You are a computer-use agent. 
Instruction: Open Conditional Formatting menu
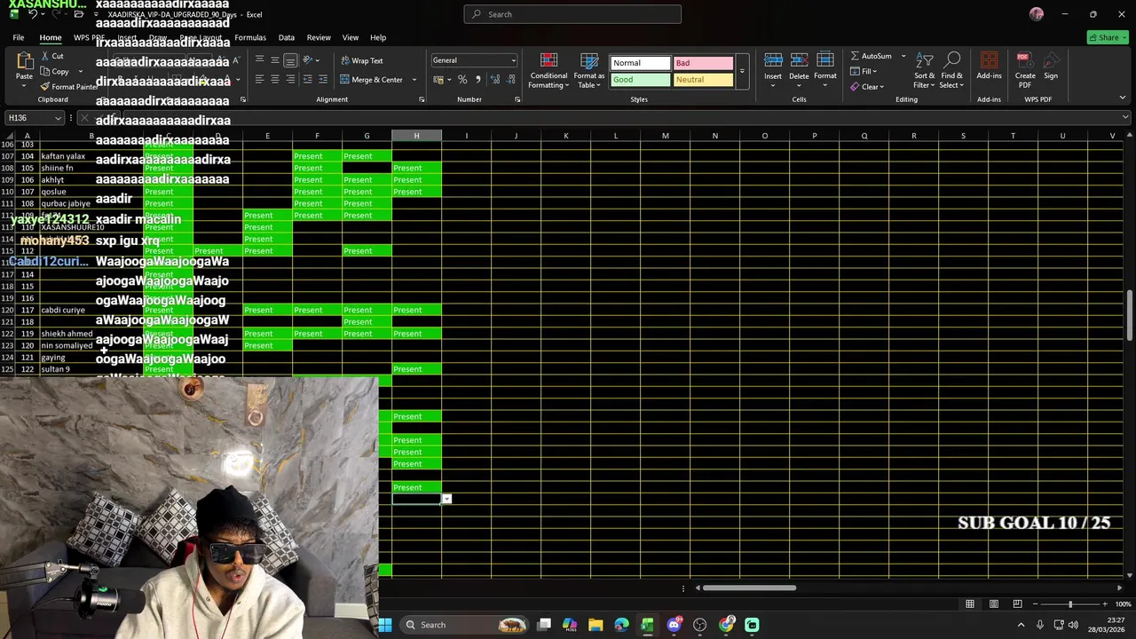[548, 71]
